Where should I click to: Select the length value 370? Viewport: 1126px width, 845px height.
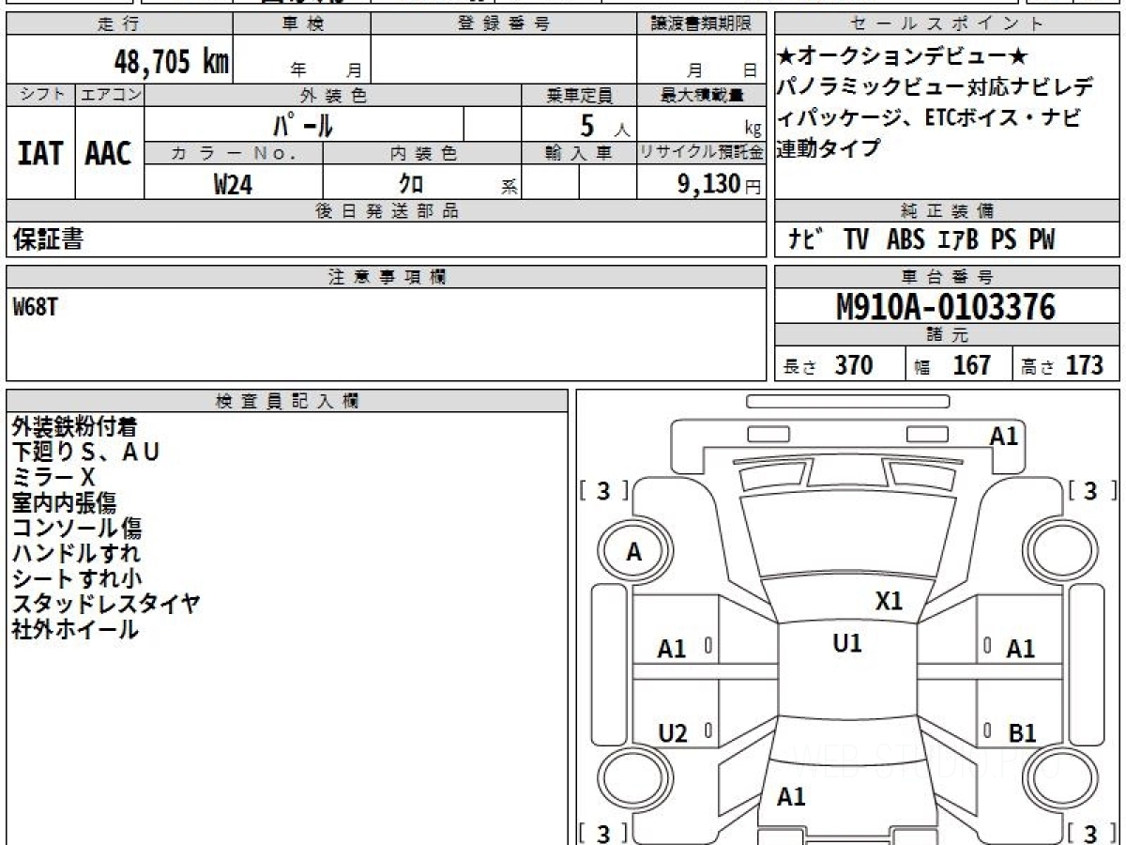[853, 365]
